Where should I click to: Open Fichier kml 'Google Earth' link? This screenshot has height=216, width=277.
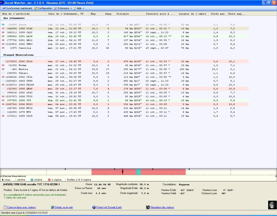point(109,207)
